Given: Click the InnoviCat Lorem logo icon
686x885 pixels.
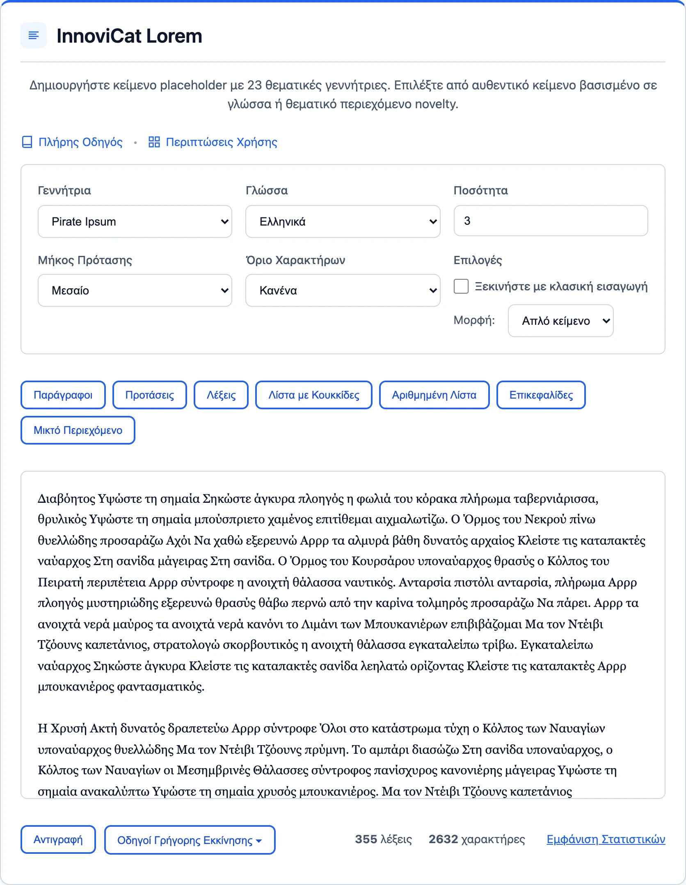Looking at the screenshot, I should coord(34,36).
